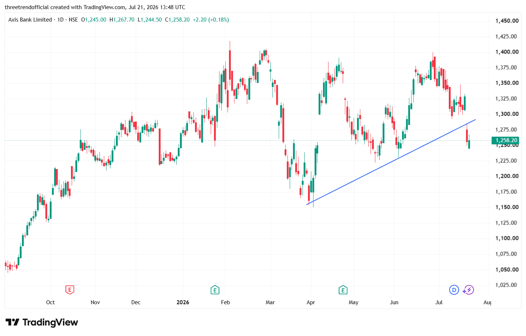Click the Feb label on time axis
The height and width of the screenshot is (336, 526).
click(x=225, y=302)
